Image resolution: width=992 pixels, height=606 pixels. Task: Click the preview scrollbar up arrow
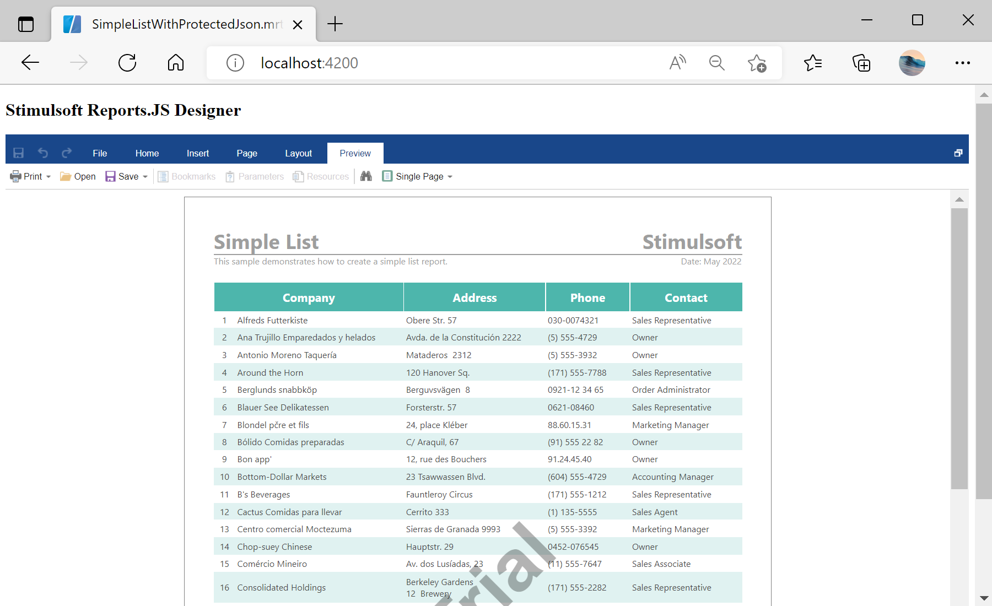[959, 199]
